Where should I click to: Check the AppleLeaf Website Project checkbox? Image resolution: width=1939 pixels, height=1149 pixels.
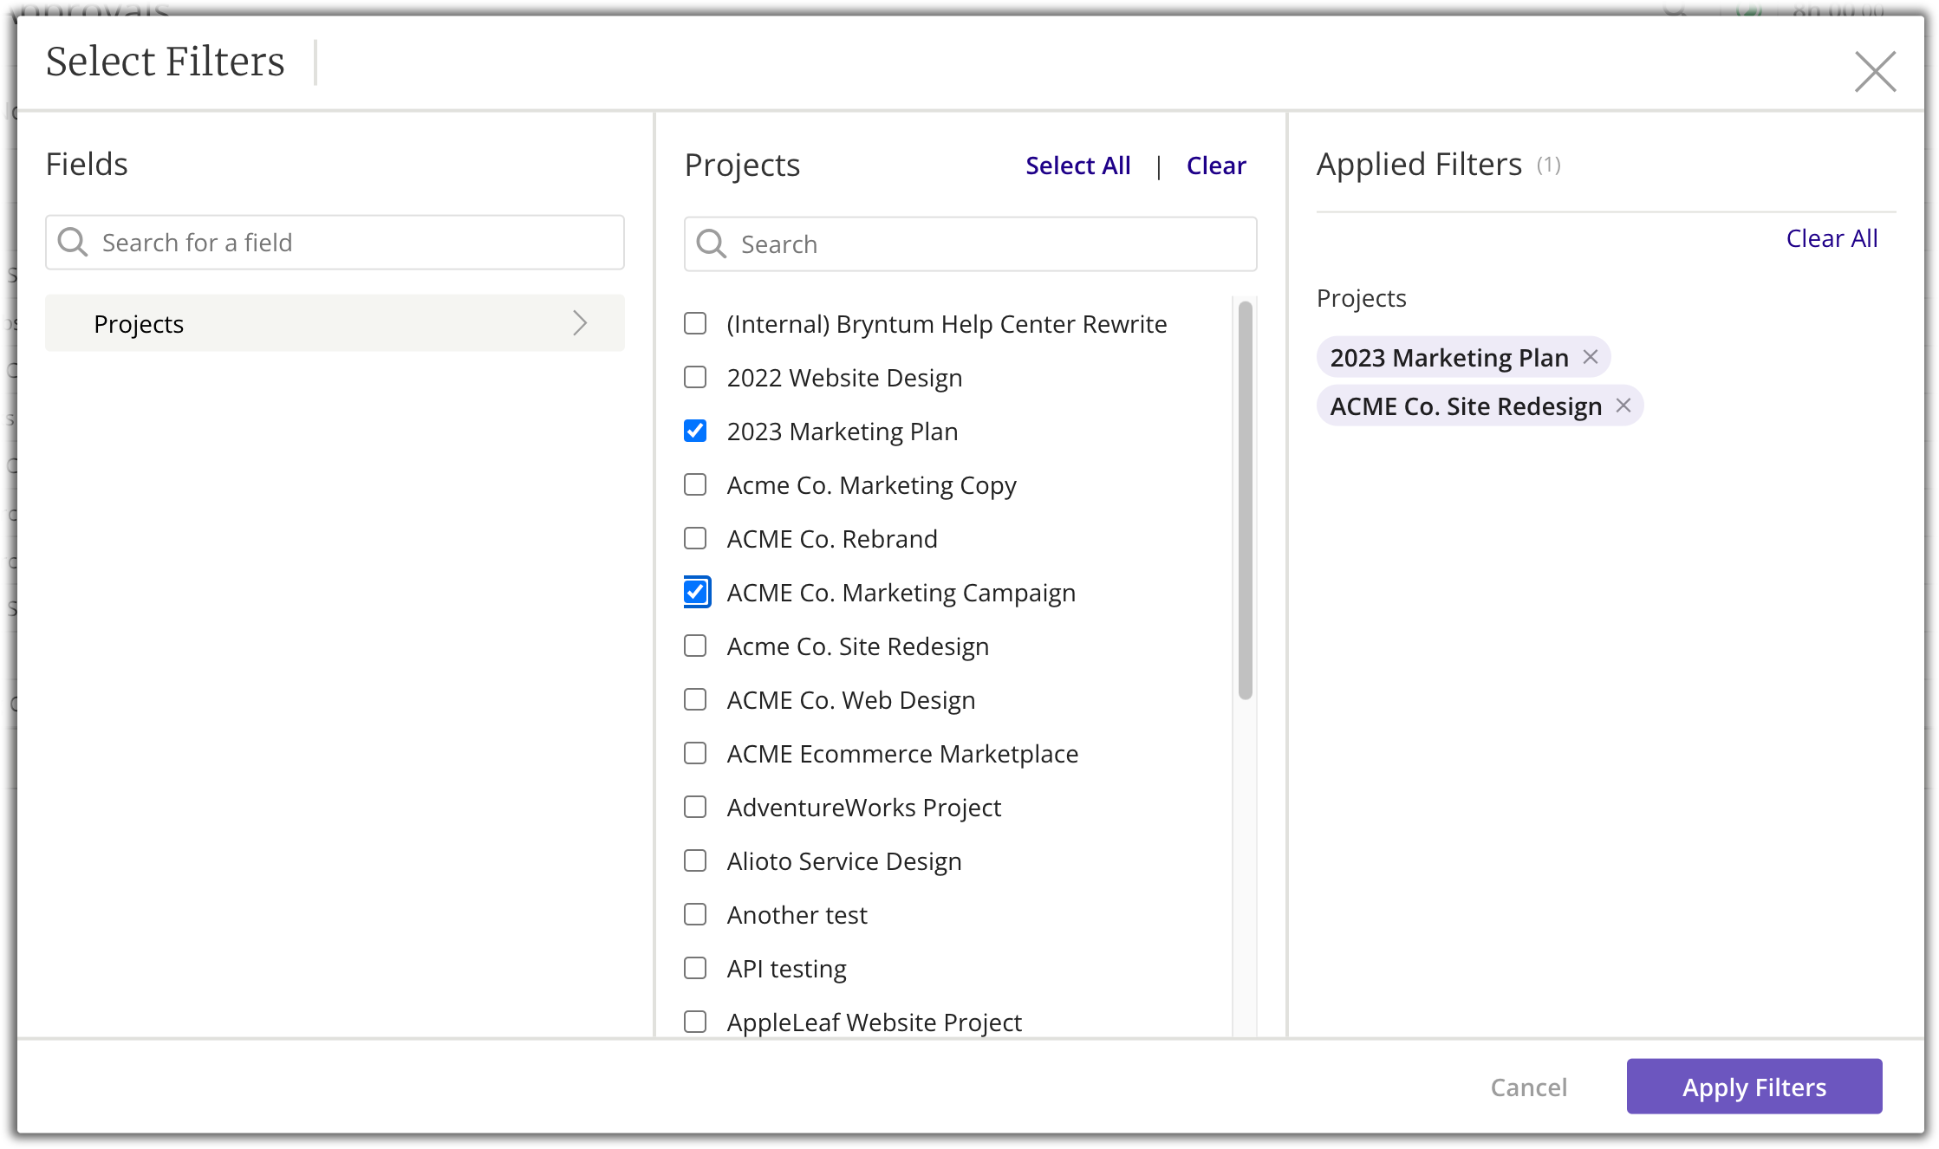tap(695, 1022)
